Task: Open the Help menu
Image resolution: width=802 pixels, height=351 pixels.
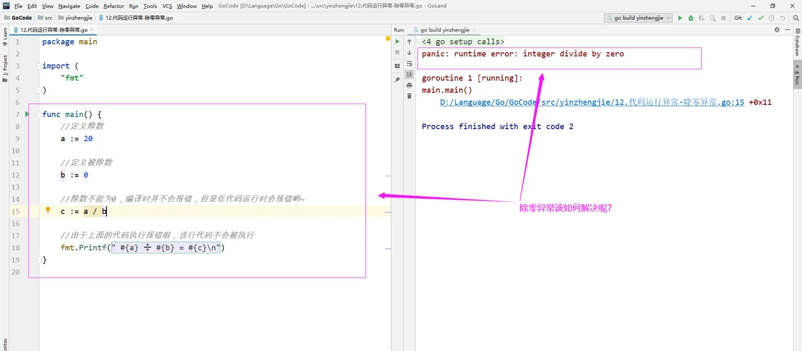Action: (x=207, y=6)
